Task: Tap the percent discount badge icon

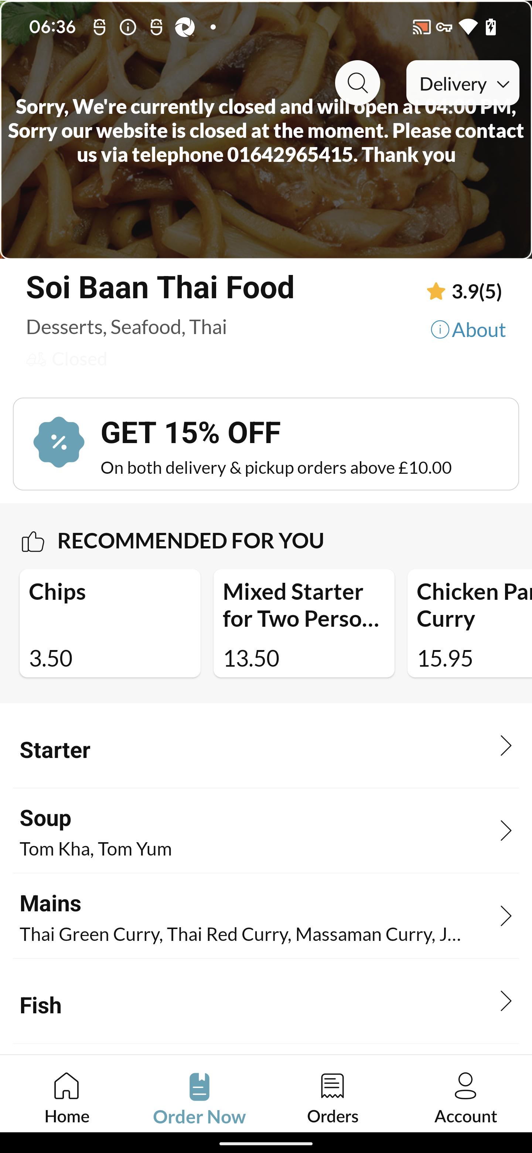Action: [x=59, y=442]
